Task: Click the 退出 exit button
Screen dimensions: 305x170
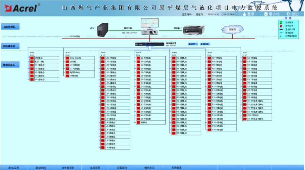Action: pyautogui.click(x=293, y=14)
